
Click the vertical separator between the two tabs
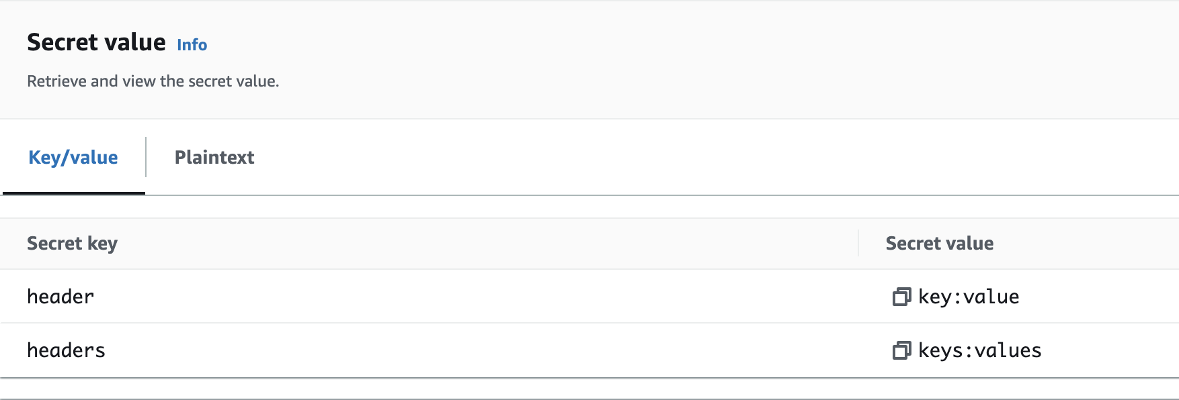[x=146, y=157]
